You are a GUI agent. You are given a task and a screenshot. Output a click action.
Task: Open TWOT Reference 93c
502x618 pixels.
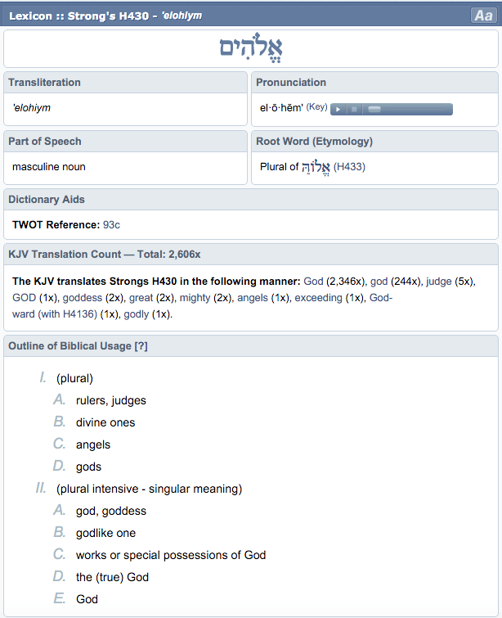click(111, 224)
